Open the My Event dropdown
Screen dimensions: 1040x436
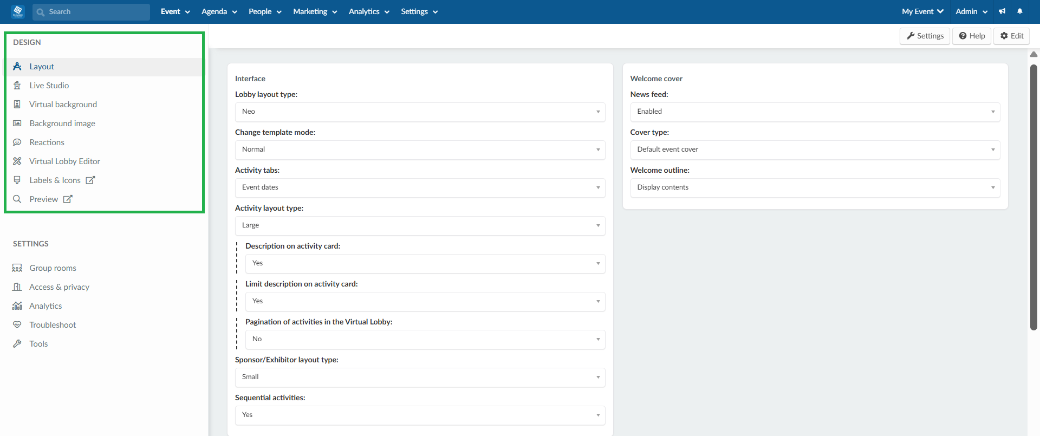click(923, 11)
